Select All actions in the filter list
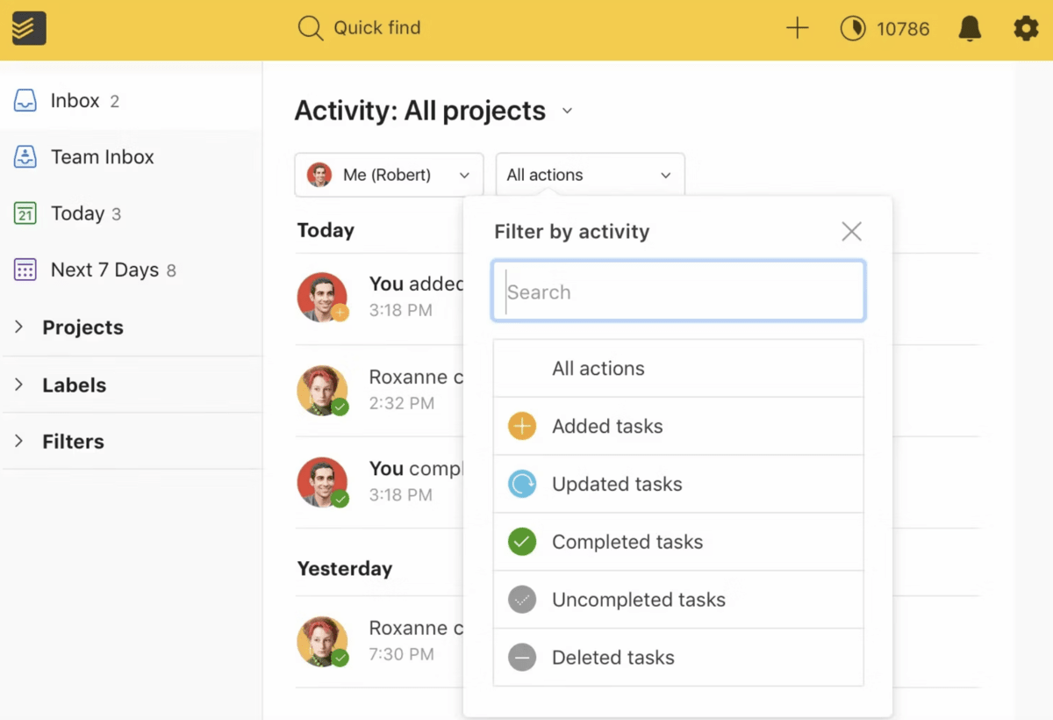The height and width of the screenshot is (720, 1053). [678, 369]
